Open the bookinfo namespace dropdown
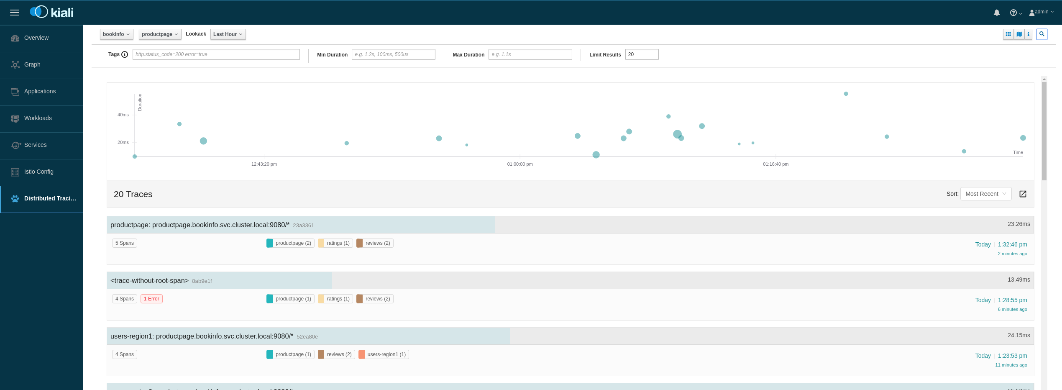 coord(116,34)
